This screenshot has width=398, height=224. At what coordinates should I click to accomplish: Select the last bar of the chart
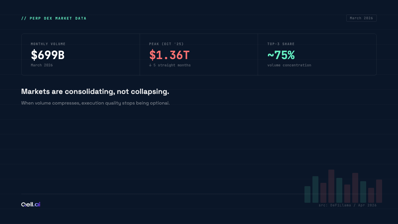pyautogui.click(x=379, y=191)
